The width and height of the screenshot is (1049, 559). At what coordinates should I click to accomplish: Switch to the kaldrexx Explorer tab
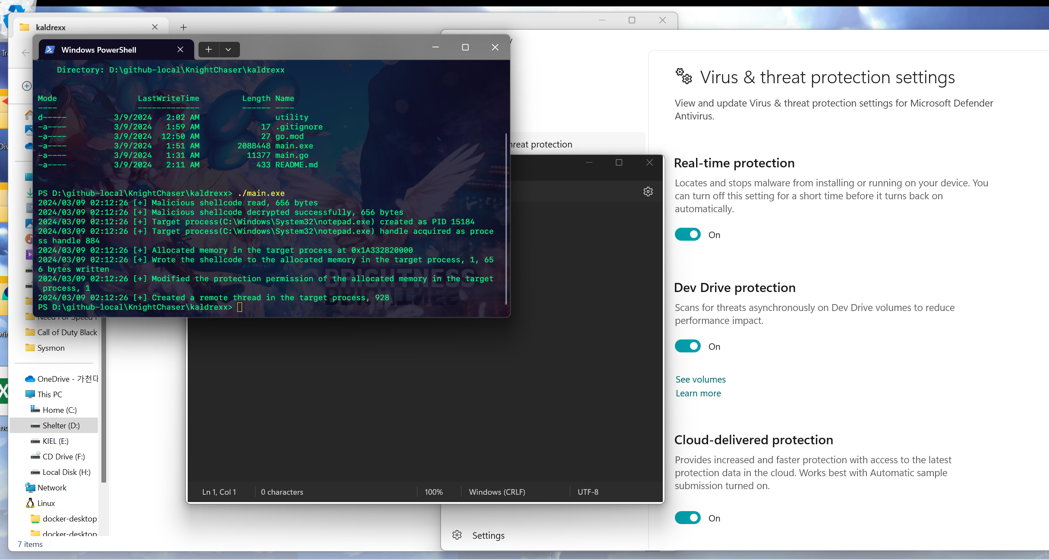point(51,27)
